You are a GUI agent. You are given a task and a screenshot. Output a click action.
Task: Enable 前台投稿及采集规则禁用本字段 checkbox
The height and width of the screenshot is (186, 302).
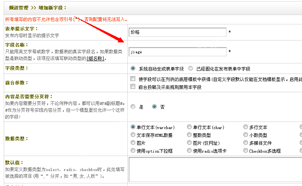[x=133, y=86]
